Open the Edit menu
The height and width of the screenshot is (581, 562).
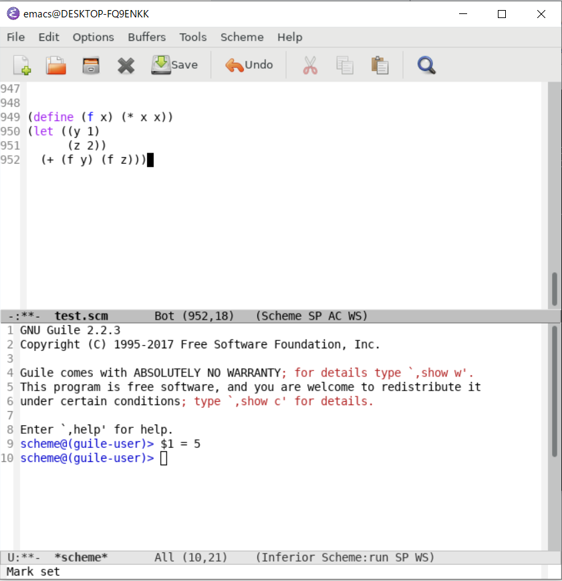[49, 37]
